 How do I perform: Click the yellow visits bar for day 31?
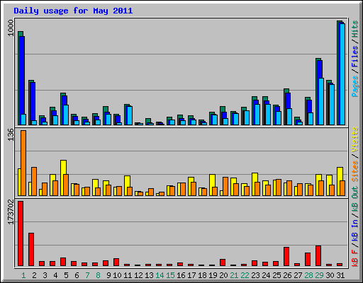[x=340, y=174]
